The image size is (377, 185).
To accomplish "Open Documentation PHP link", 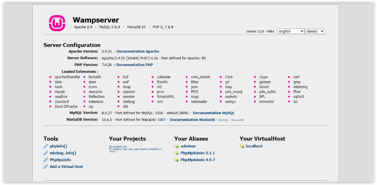I will pos(135,65).
